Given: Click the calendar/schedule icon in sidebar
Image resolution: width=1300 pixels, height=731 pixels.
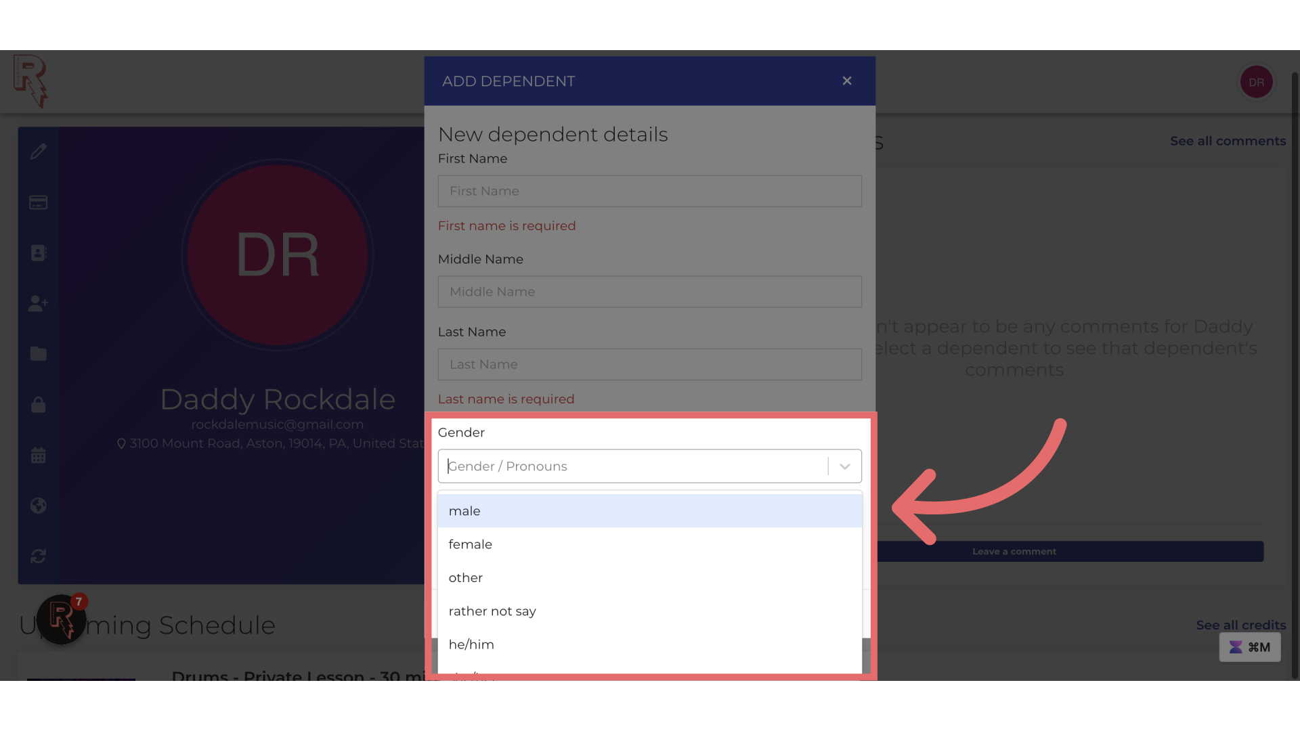Looking at the screenshot, I should tap(37, 456).
